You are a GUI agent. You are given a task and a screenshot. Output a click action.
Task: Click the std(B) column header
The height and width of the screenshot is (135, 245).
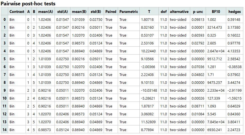click(x=96, y=12)
